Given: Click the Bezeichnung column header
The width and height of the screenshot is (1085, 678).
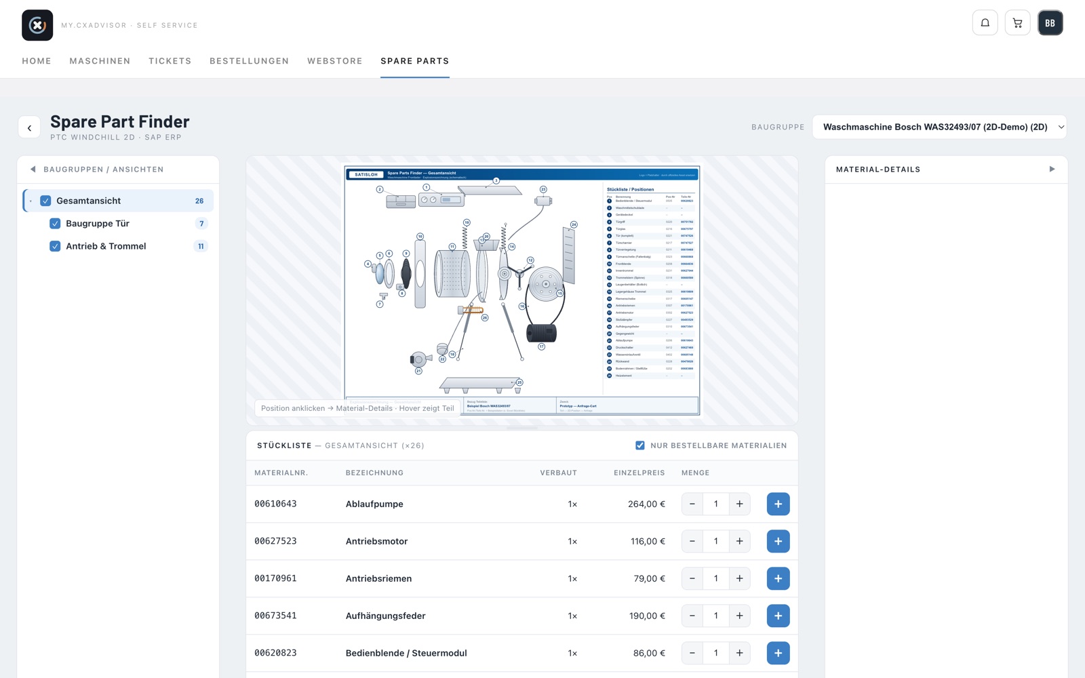Looking at the screenshot, I should (374, 473).
